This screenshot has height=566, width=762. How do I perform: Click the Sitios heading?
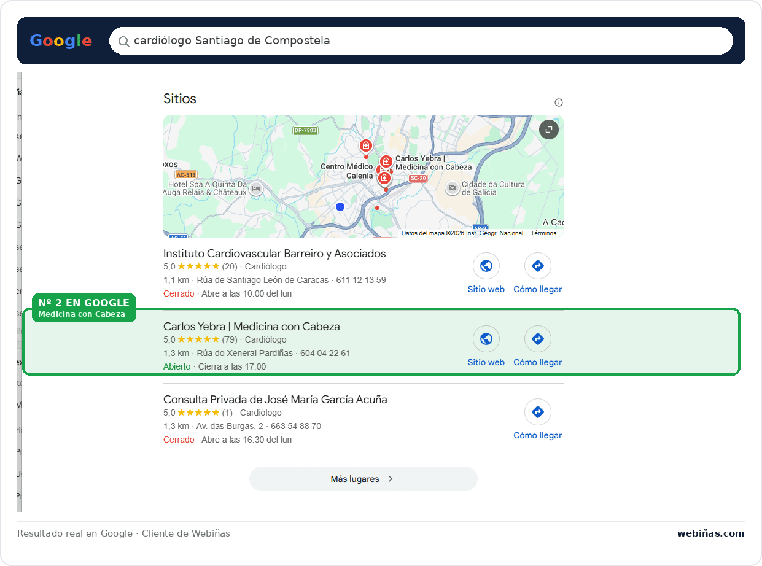pos(180,99)
